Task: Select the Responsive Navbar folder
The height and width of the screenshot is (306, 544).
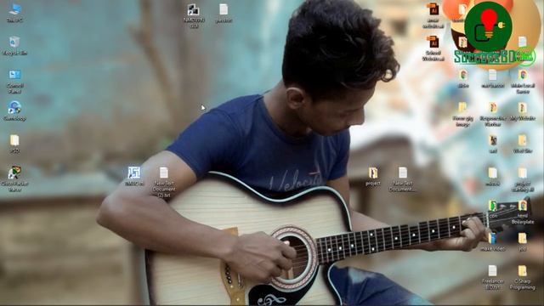Action: click(493, 115)
